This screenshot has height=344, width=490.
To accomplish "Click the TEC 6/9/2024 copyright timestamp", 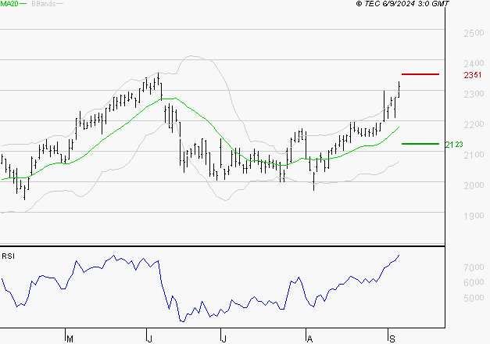I will [402, 4].
